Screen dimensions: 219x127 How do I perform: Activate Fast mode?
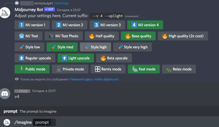pos(144,69)
